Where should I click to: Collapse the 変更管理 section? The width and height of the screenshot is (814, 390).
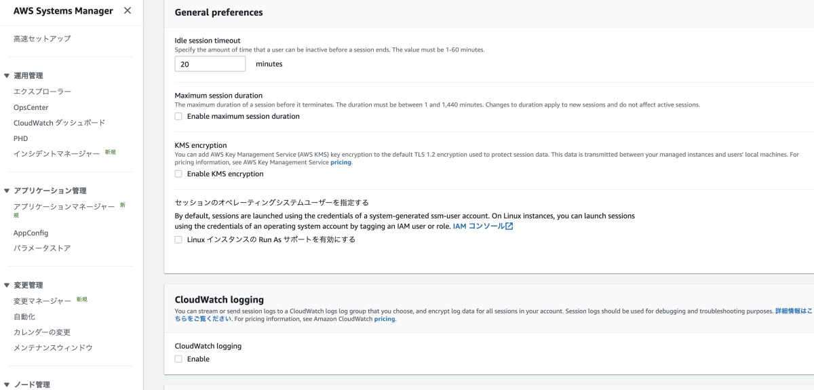(x=7, y=285)
